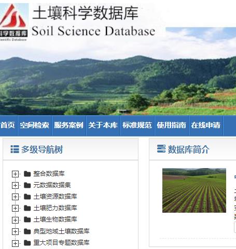Open the farmland field thumbnail image

(194, 190)
